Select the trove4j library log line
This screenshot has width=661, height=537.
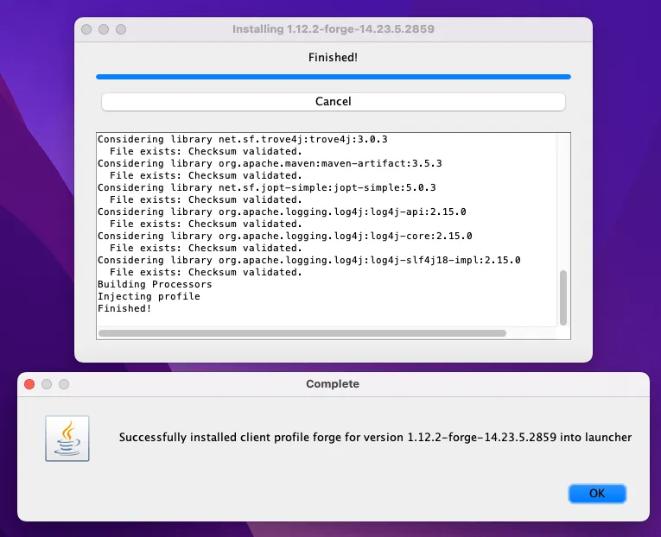243,139
